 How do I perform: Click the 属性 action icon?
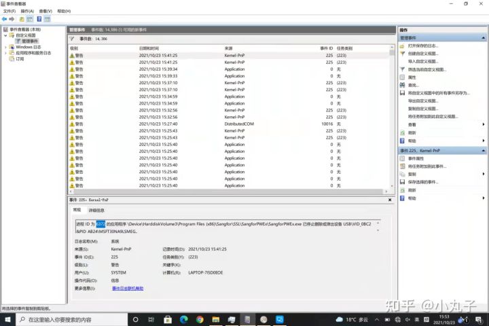pos(402,77)
